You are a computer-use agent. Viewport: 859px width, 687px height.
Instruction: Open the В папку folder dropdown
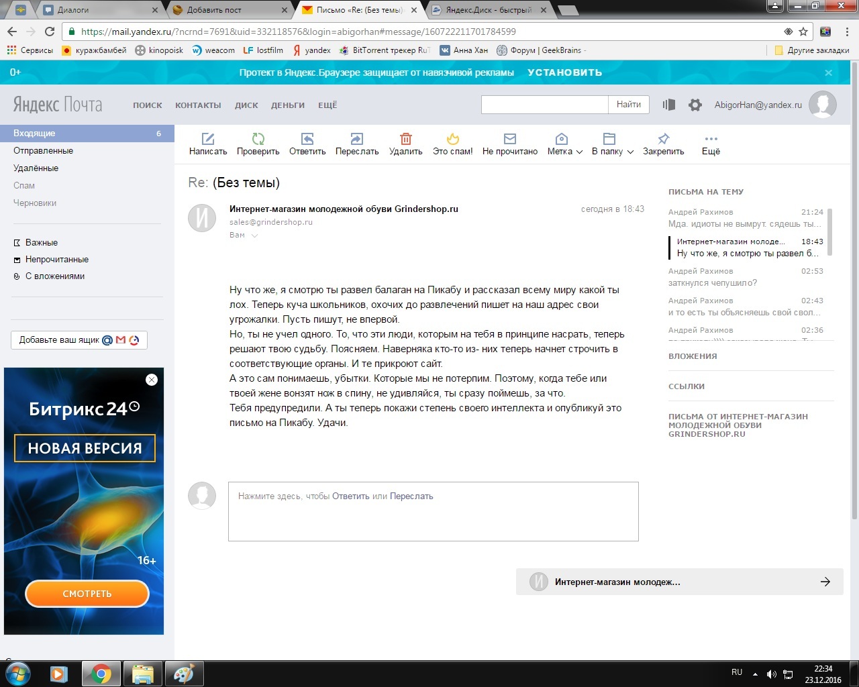coord(613,144)
